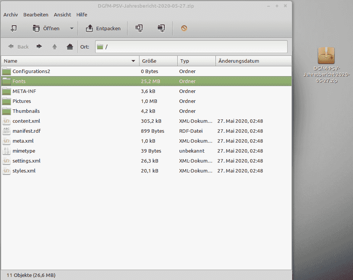353x280 pixels.
Task: Sort by the Typ column header
Action: (196, 61)
